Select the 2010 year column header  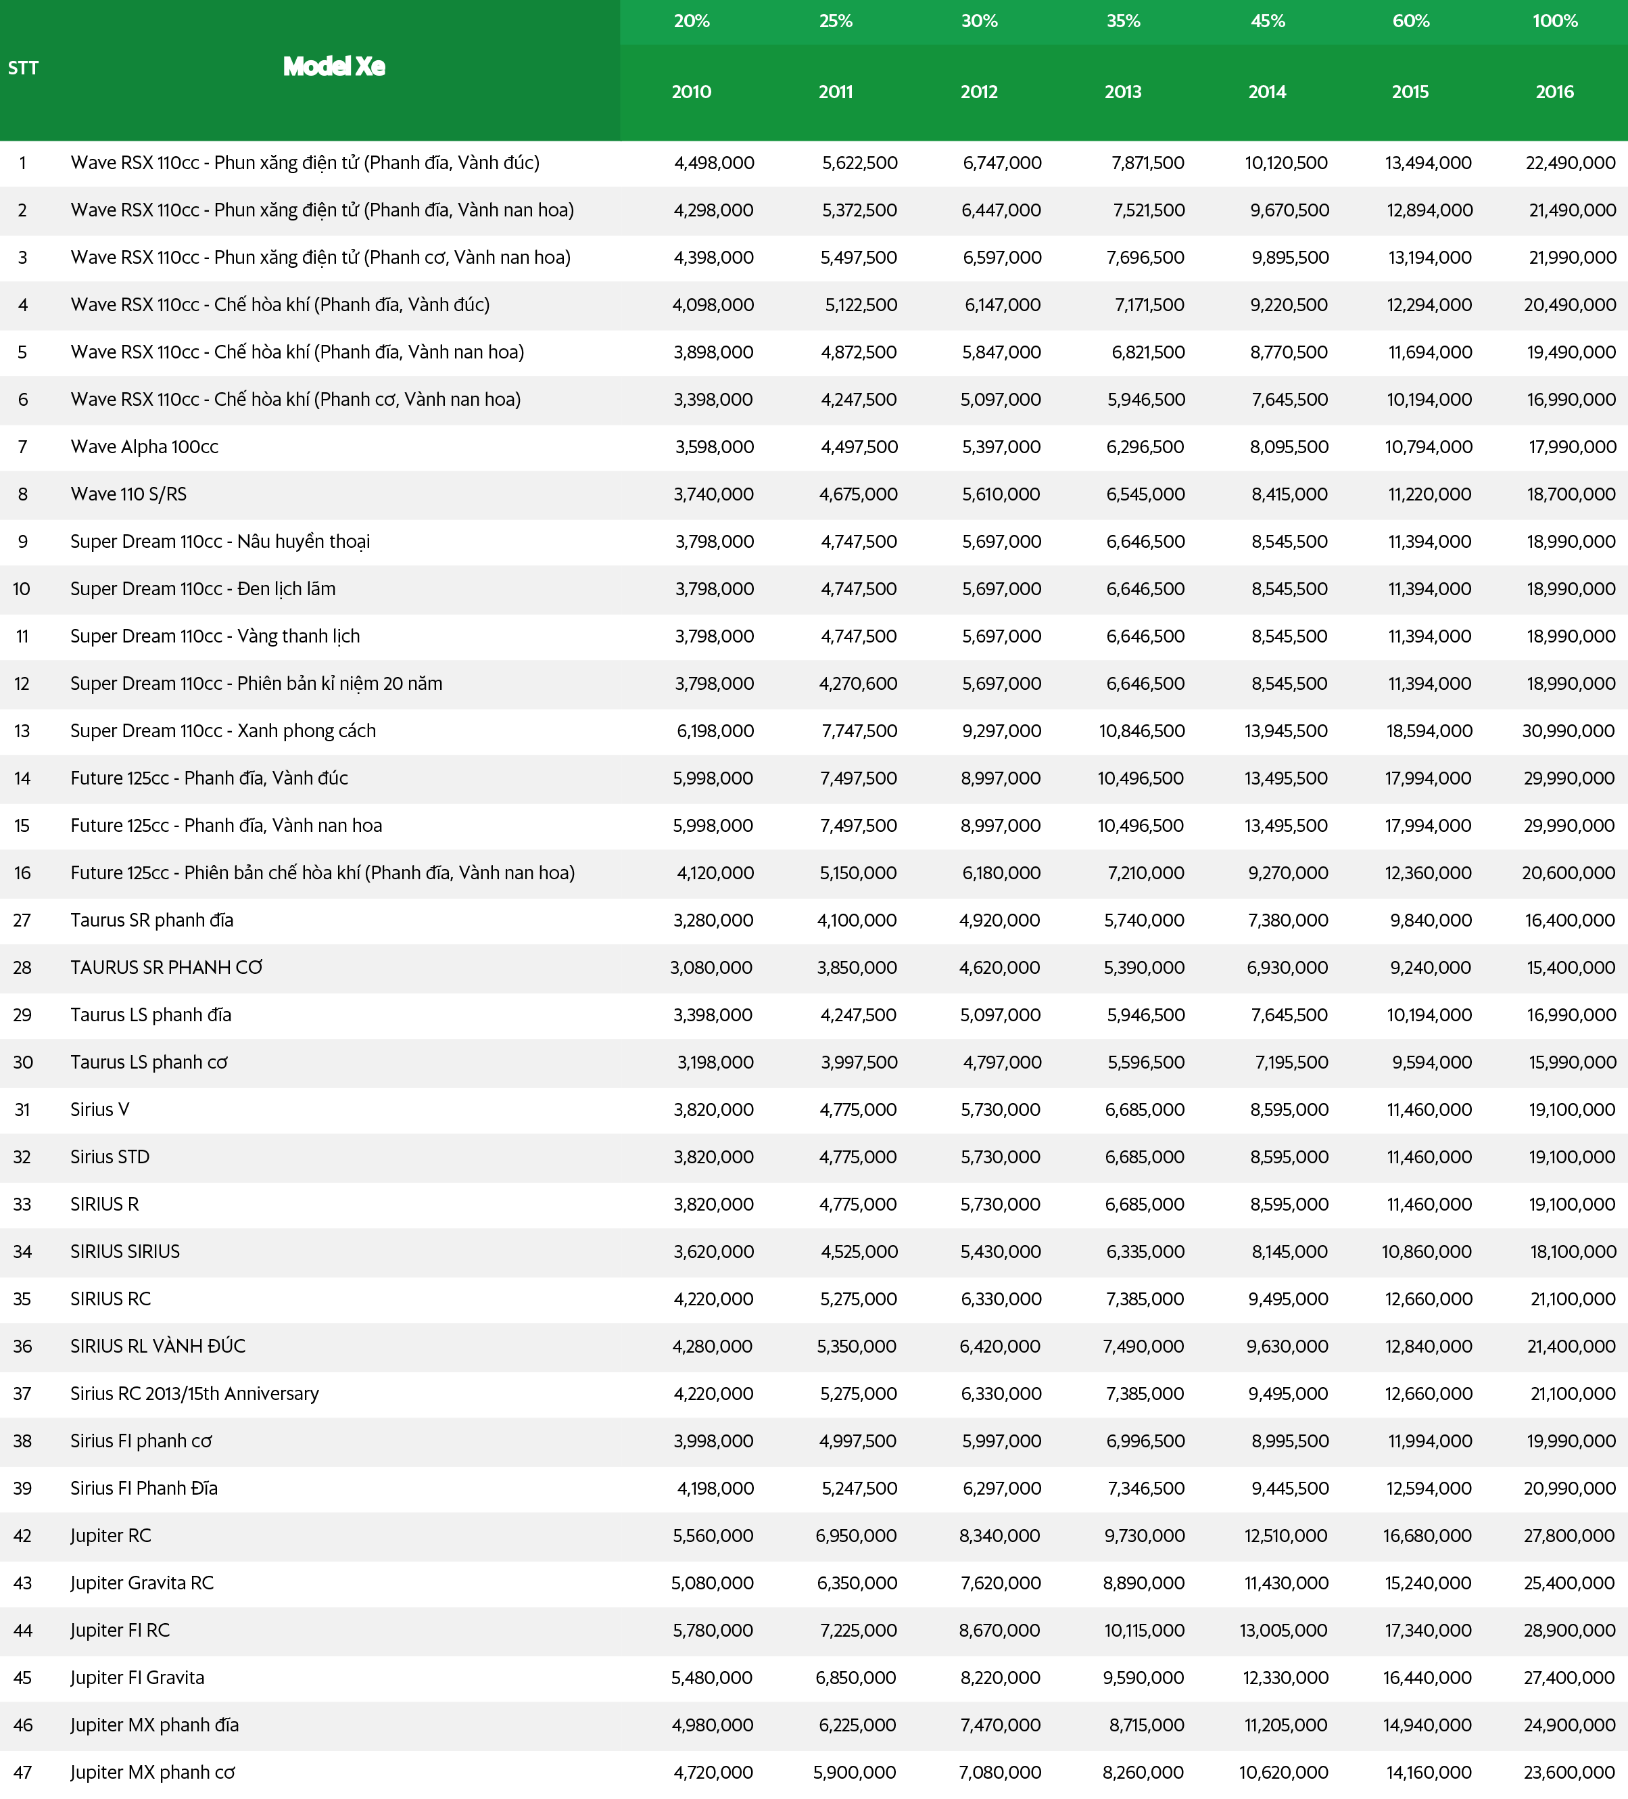pos(692,92)
